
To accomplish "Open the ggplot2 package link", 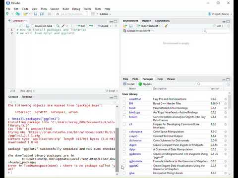I will (x=134, y=166).
